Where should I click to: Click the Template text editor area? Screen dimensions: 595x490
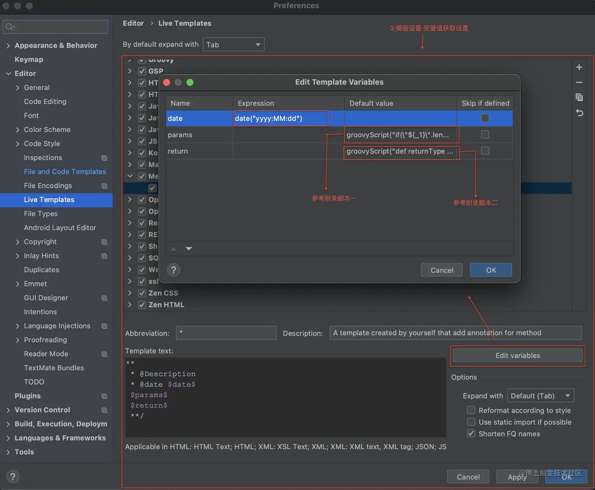point(286,397)
